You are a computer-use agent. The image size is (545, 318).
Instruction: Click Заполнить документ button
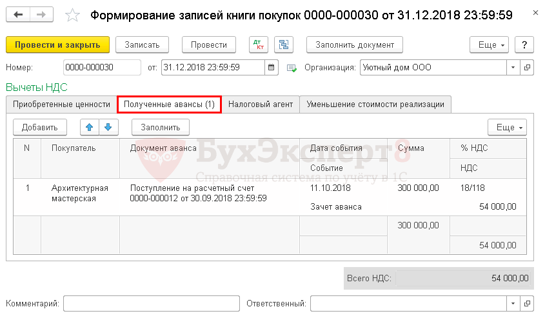point(355,45)
